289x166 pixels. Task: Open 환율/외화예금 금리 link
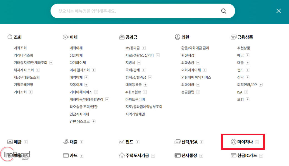195,48
